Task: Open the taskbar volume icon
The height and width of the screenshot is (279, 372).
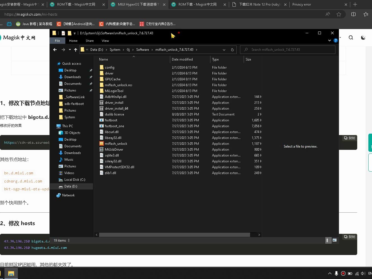Action: (363, 273)
